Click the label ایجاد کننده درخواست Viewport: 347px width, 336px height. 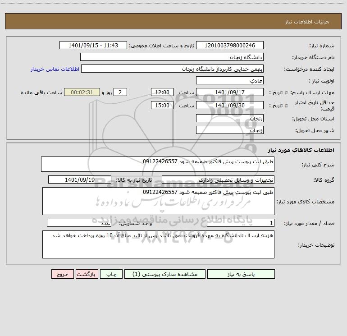click(x=309, y=69)
